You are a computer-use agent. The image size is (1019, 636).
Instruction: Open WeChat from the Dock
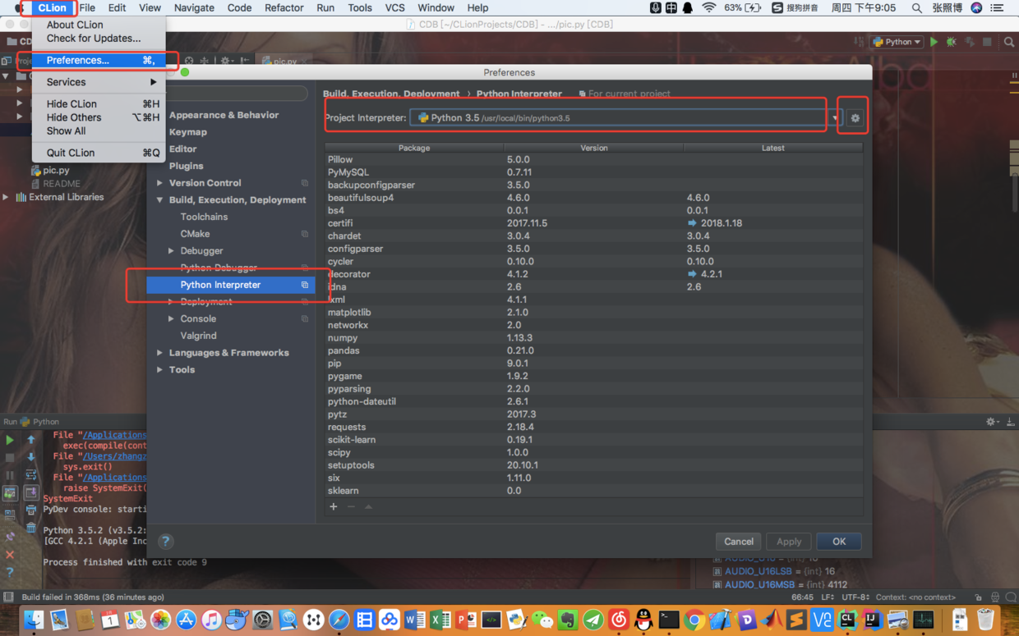(x=542, y=620)
